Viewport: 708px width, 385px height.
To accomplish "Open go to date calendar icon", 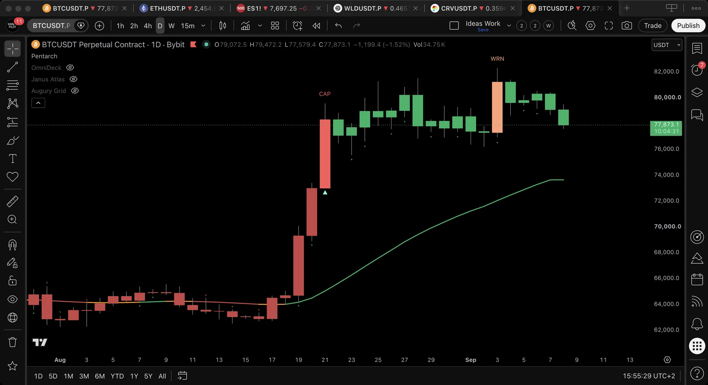I will click(182, 376).
